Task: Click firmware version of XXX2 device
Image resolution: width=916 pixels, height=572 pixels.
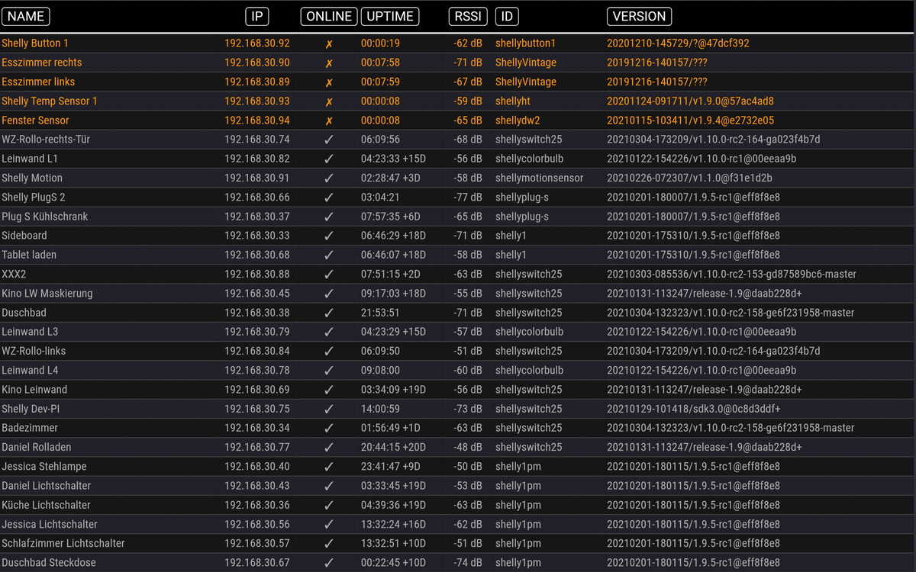Action: 731,274
